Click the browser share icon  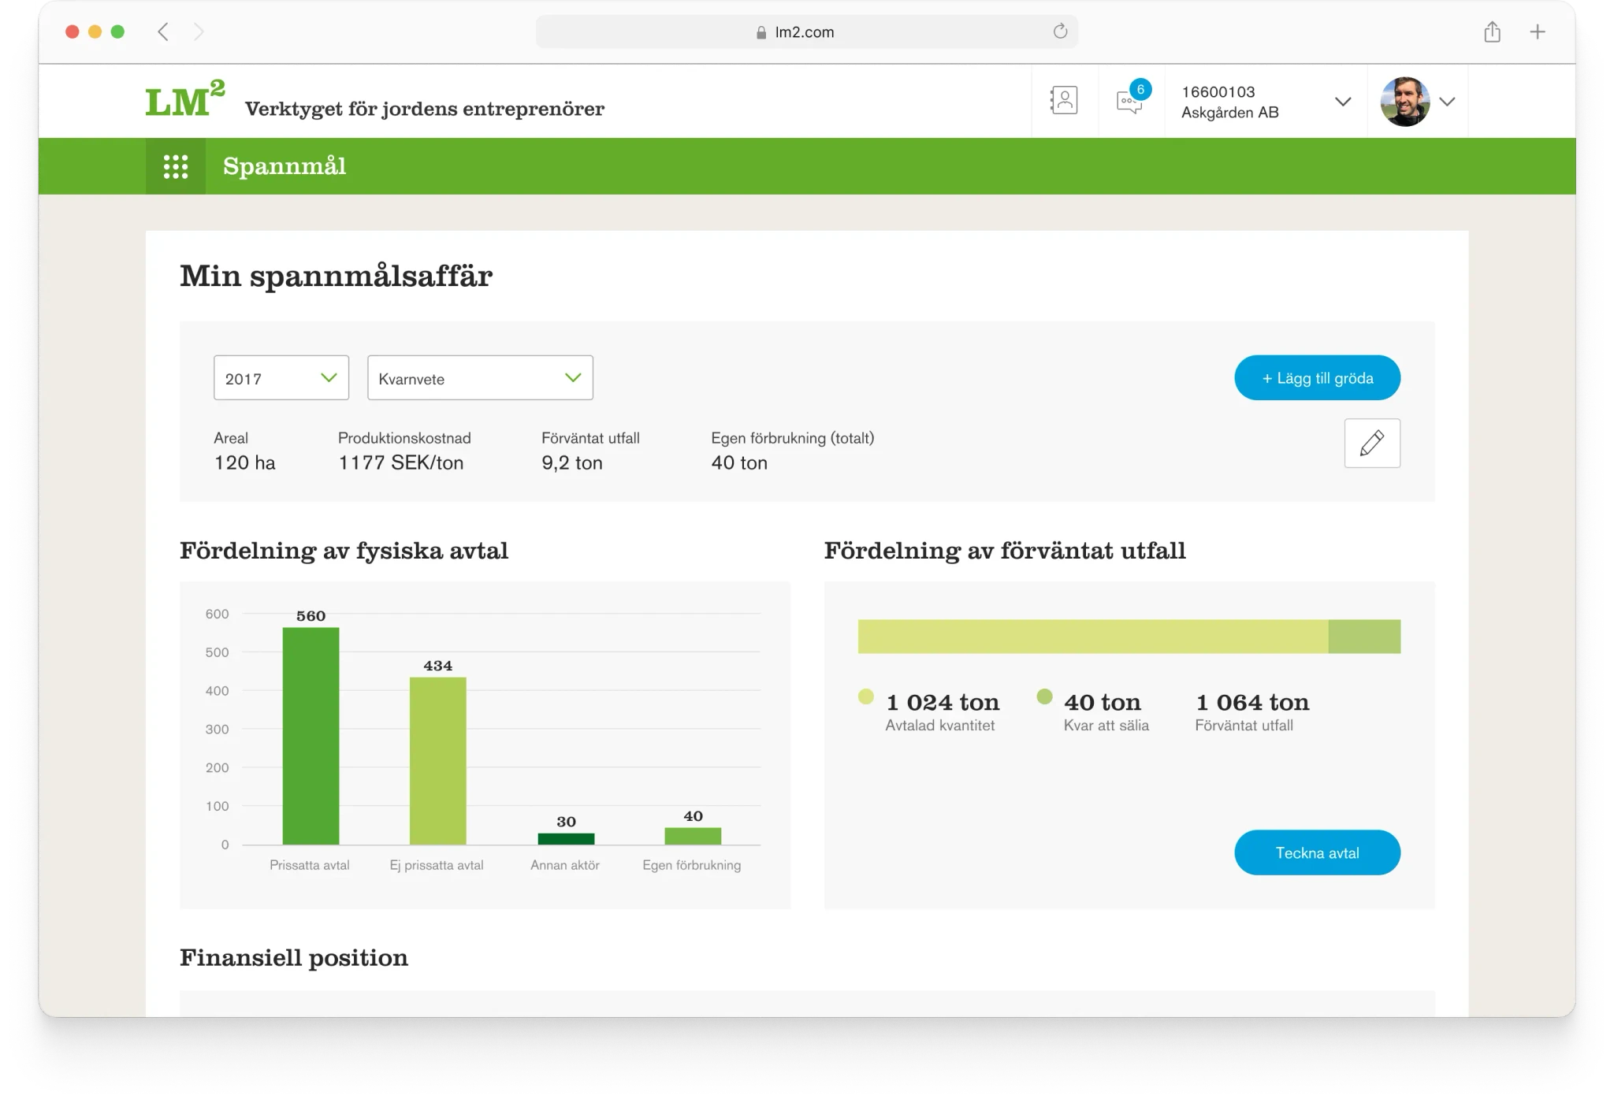[x=1492, y=32]
